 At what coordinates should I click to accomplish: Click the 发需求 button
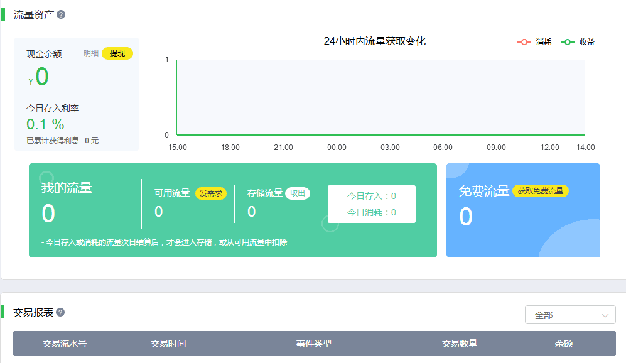pyautogui.click(x=211, y=193)
